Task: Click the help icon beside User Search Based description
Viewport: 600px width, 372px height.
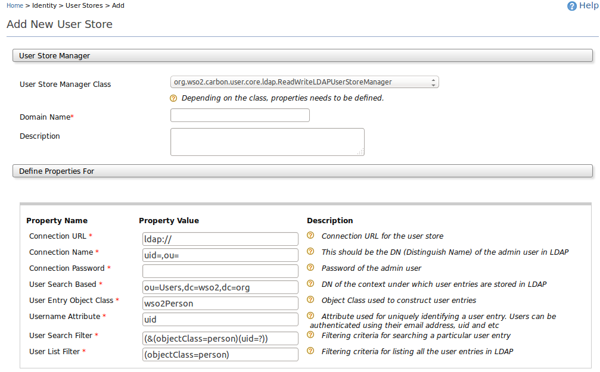Action: coord(310,284)
